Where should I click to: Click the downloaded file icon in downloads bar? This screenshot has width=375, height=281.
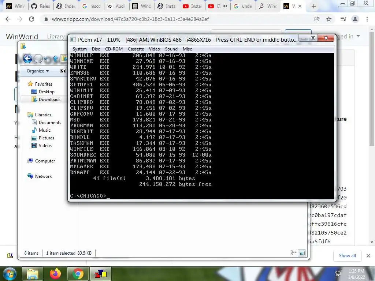tap(10, 255)
